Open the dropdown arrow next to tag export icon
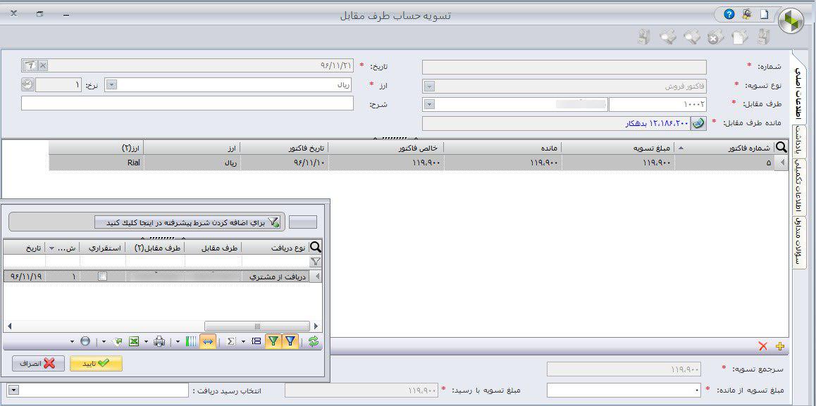The height and width of the screenshot is (406, 816). click(x=104, y=341)
